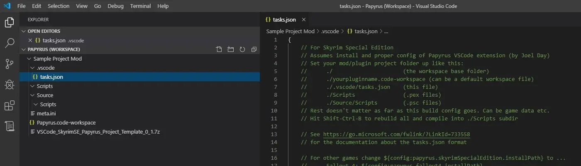The image size is (581, 166).
Task: Open the Terminal menu
Action: (x=141, y=6)
